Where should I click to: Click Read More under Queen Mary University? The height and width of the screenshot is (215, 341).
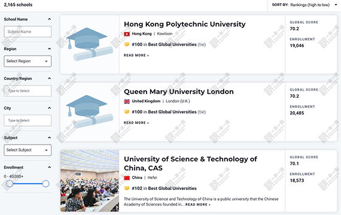[136, 123]
